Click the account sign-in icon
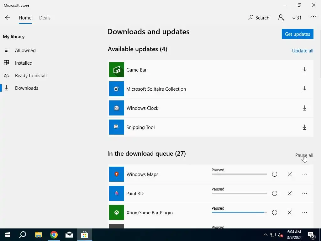The image size is (321, 241). pos(281,18)
